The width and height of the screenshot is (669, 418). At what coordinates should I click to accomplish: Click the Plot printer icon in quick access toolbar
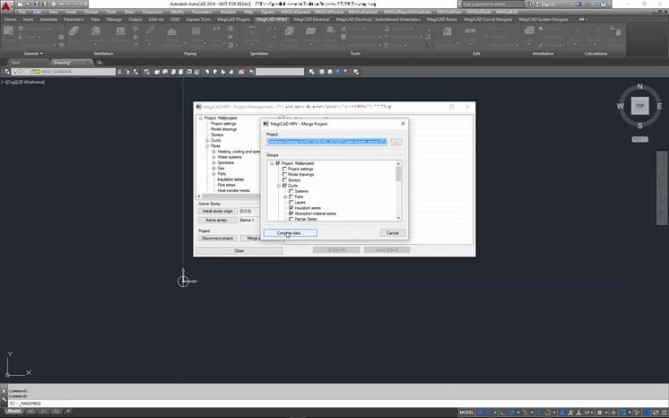(x=53, y=4)
